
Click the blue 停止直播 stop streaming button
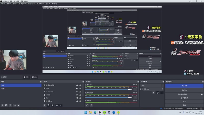(184, 86)
